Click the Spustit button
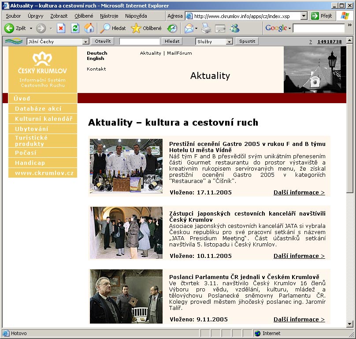Screen dimensions: 356x339 coord(247,41)
